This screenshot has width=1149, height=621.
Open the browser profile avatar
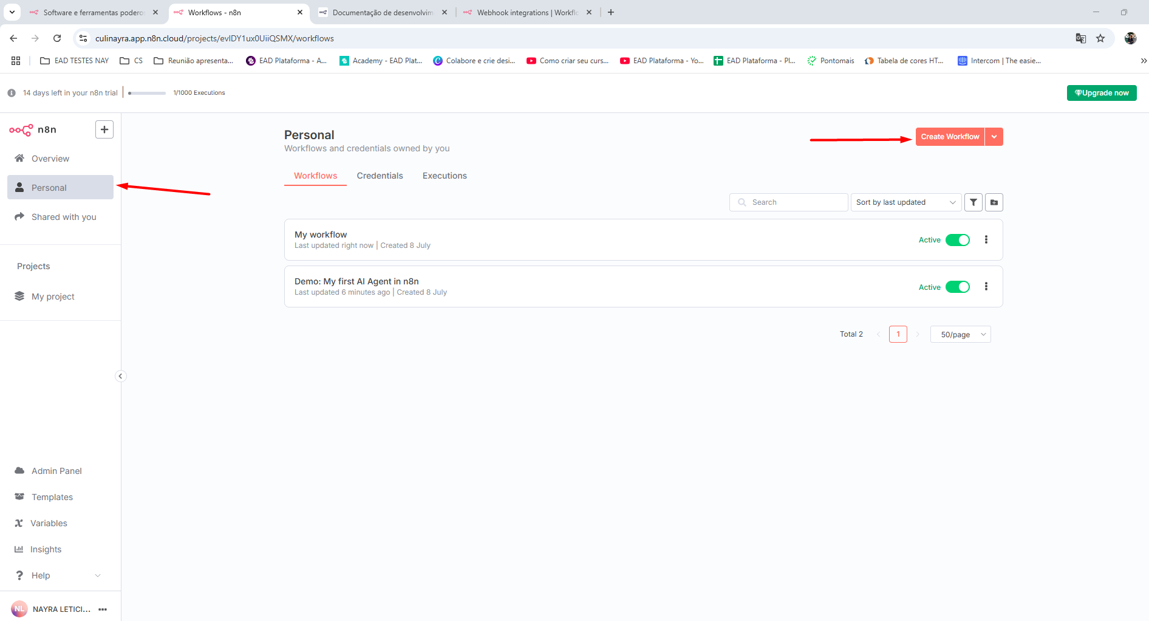1130,38
